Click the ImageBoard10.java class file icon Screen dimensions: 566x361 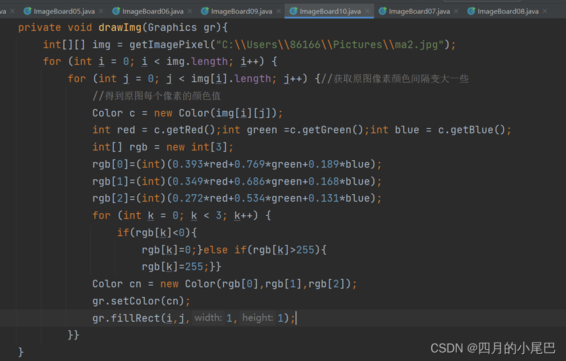coord(294,11)
